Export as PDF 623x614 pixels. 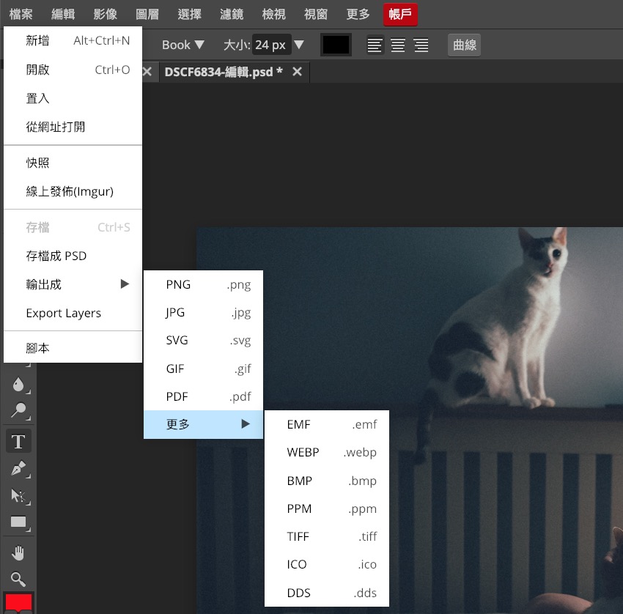(x=203, y=396)
